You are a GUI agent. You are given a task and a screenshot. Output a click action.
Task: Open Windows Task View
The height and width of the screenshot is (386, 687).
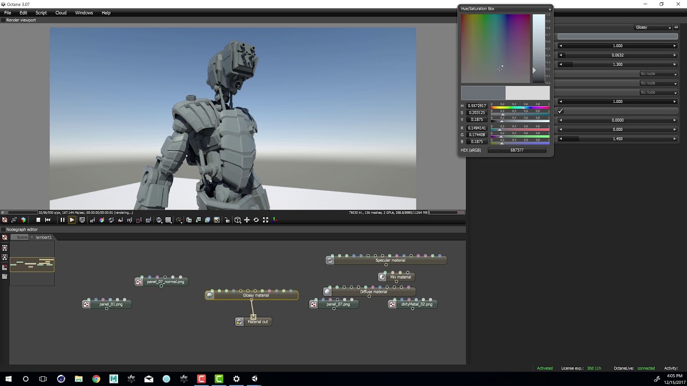[43, 379]
